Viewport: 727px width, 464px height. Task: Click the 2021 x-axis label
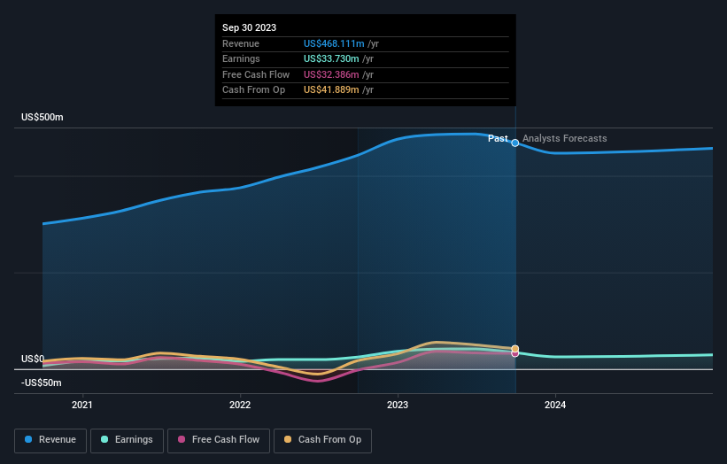click(82, 406)
